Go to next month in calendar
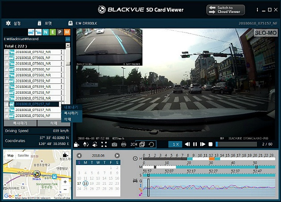The width and height of the screenshot is (281, 202). tap(117, 156)
